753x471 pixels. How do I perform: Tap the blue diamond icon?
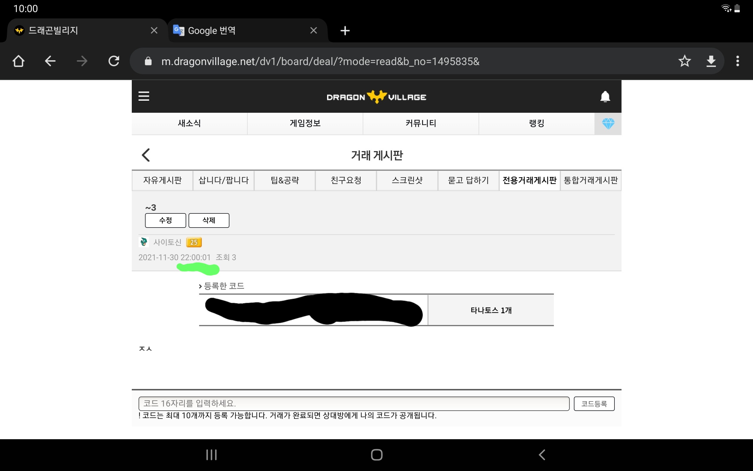608,124
